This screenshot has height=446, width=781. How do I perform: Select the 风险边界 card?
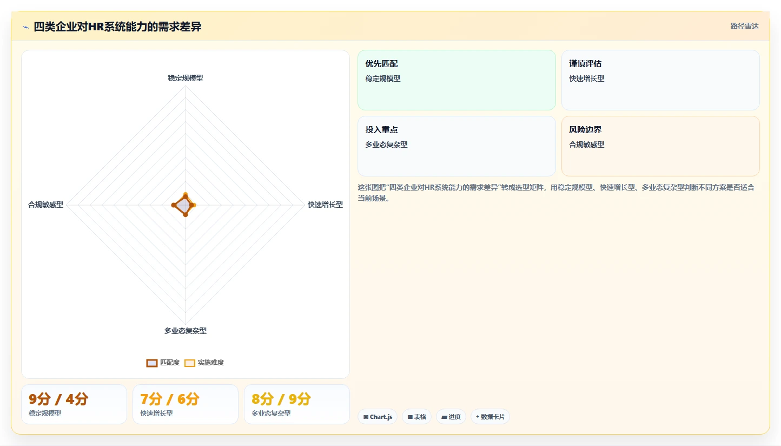point(660,146)
